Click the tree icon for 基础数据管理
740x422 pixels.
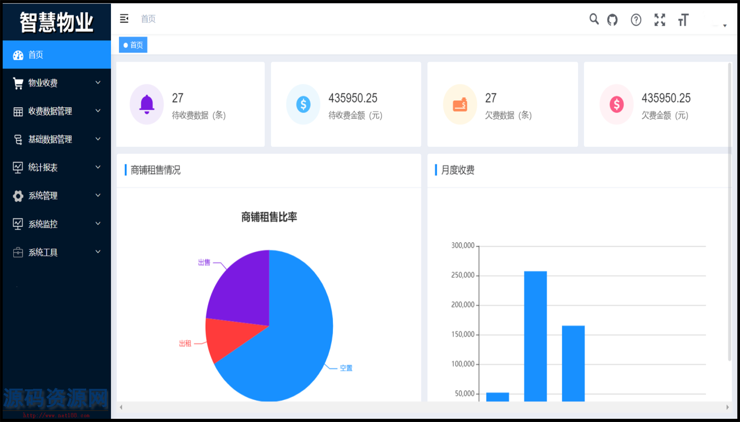(18, 140)
